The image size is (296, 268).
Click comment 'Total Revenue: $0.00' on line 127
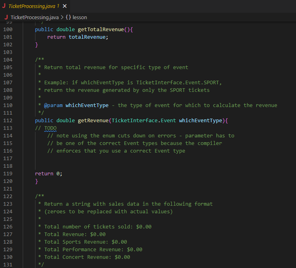pos(75,234)
